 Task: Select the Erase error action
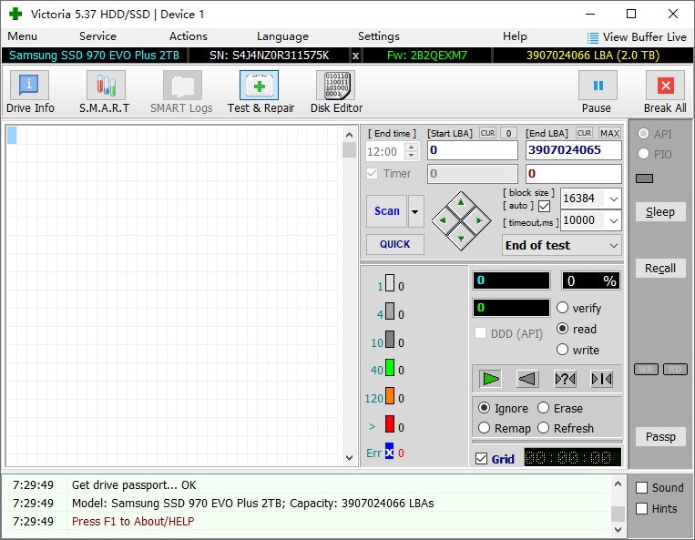pyautogui.click(x=544, y=408)
